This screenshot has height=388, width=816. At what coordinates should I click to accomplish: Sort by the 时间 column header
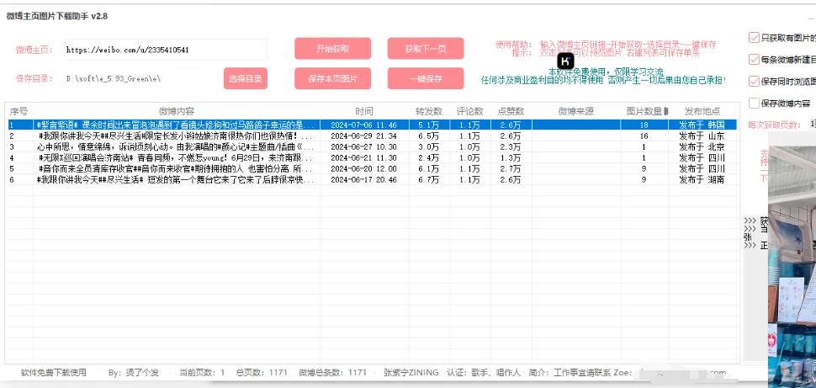[364, 111]
